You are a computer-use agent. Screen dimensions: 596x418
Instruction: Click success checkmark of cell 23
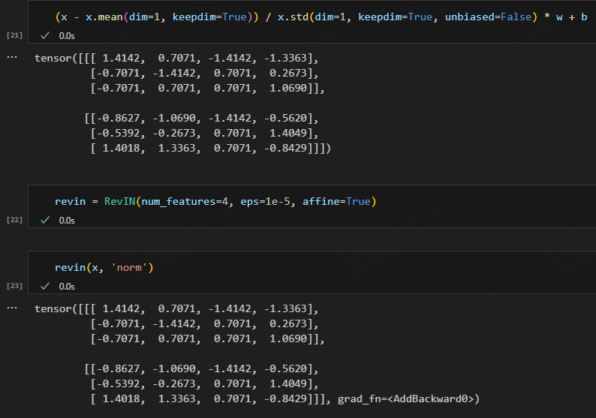click(45, 286)
